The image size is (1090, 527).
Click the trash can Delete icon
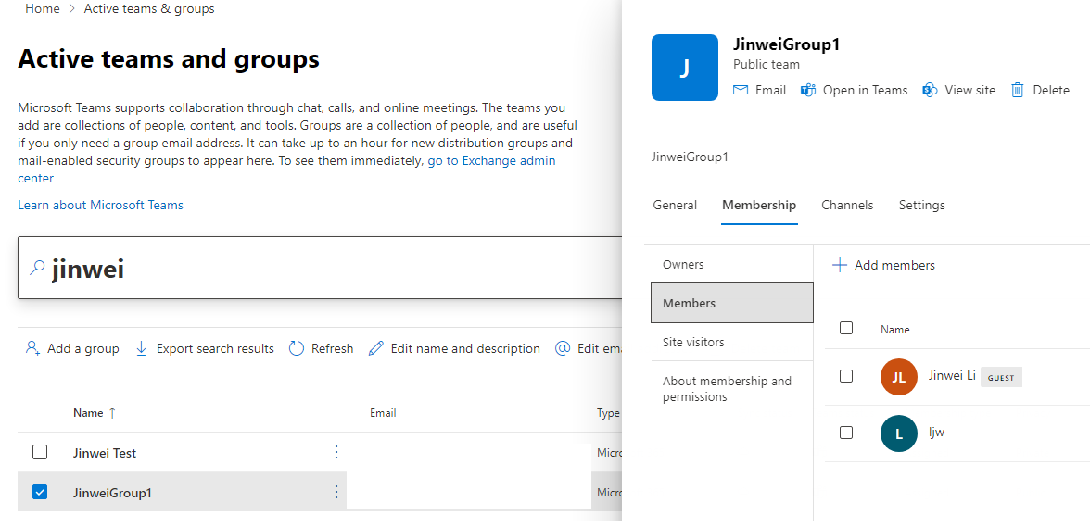tap(1017, 90)
